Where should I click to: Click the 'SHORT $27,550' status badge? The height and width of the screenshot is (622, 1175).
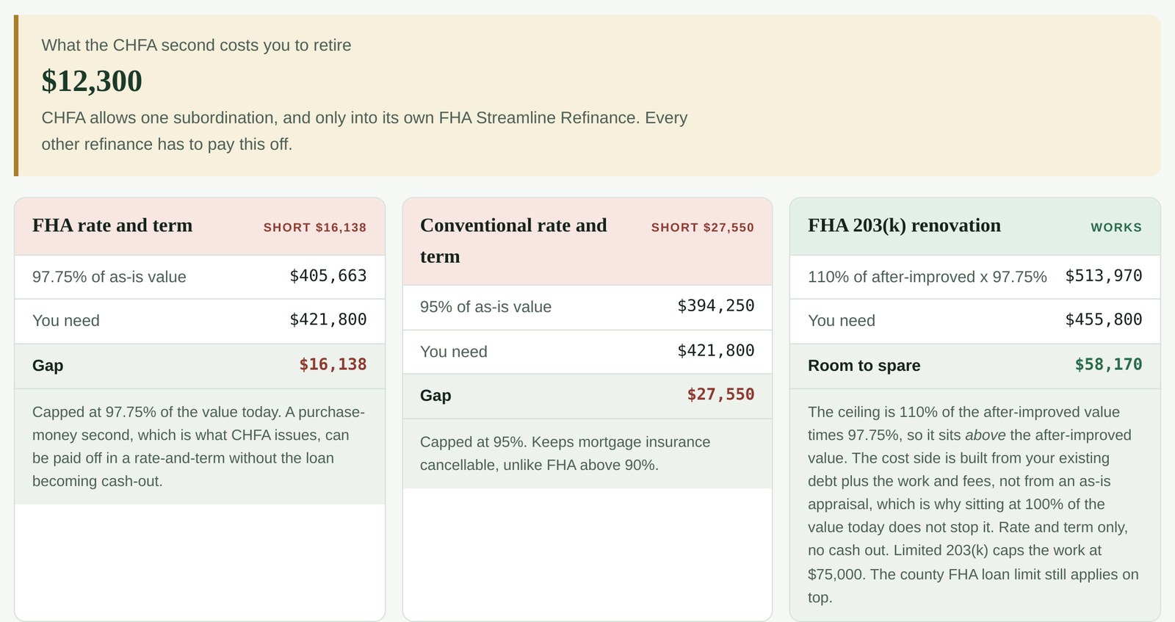point(703,228)
